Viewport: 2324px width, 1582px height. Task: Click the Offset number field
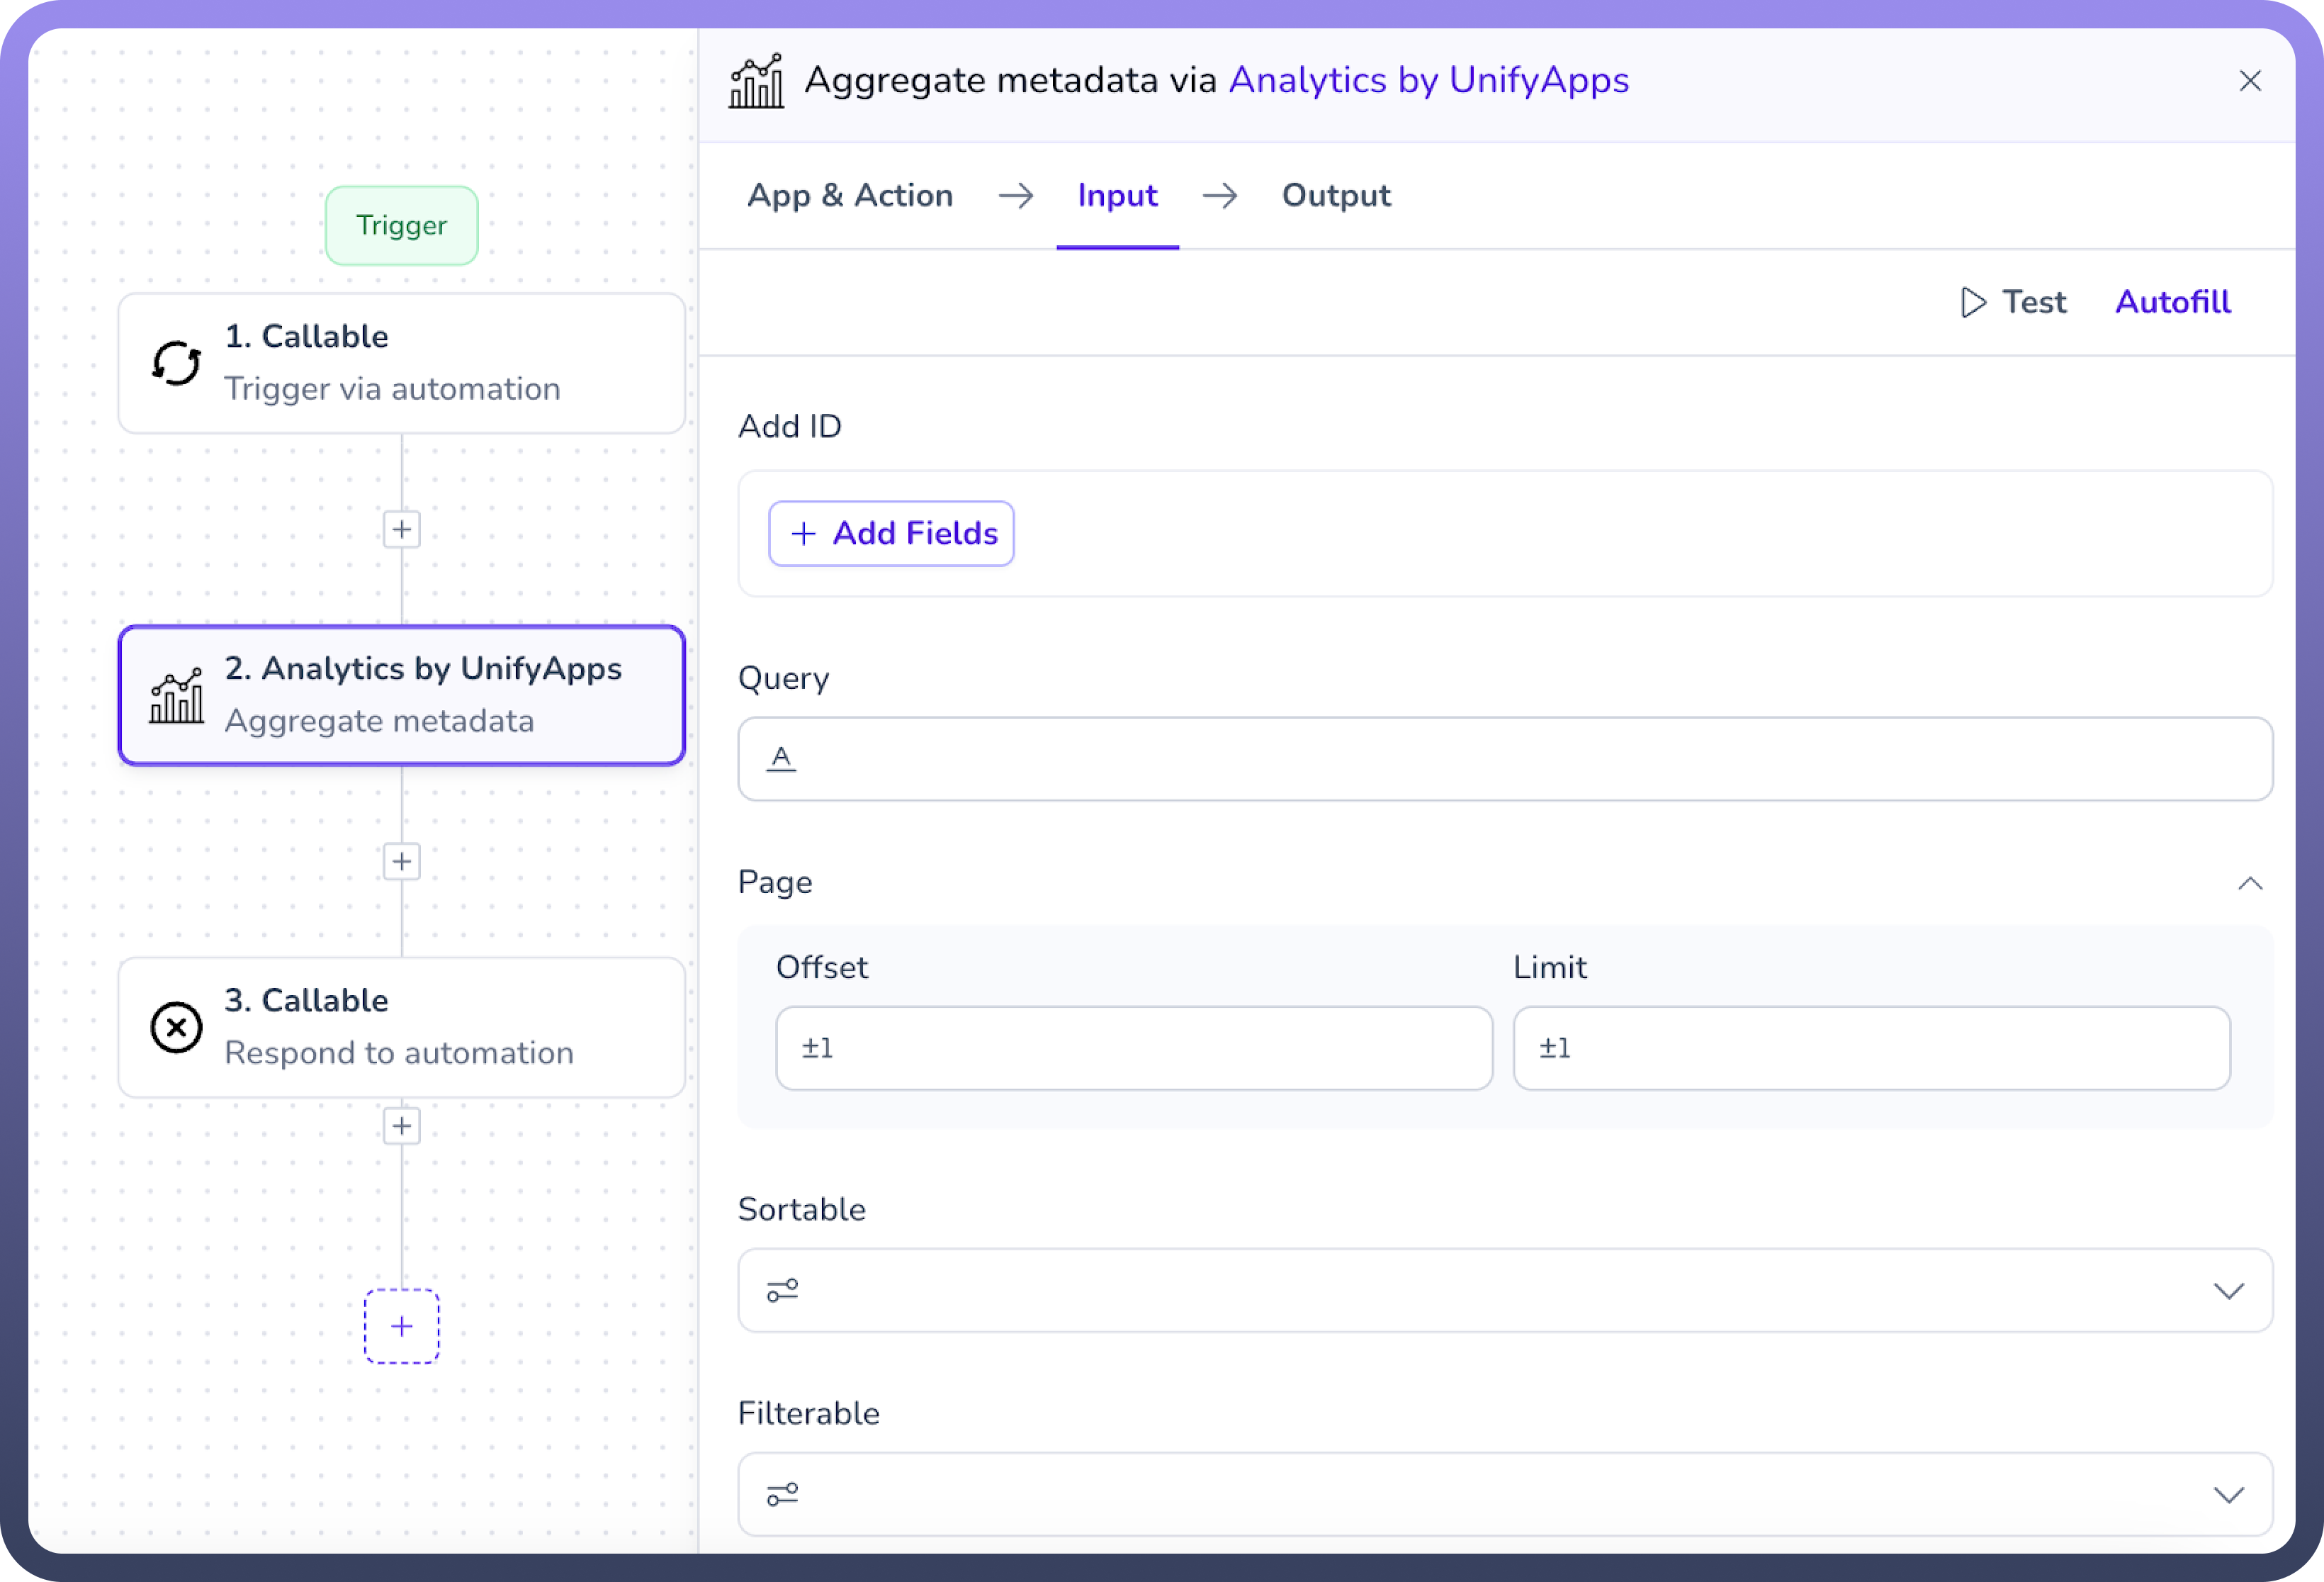1134,1048
